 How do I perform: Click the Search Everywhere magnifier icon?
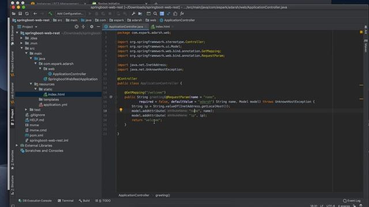155,14
